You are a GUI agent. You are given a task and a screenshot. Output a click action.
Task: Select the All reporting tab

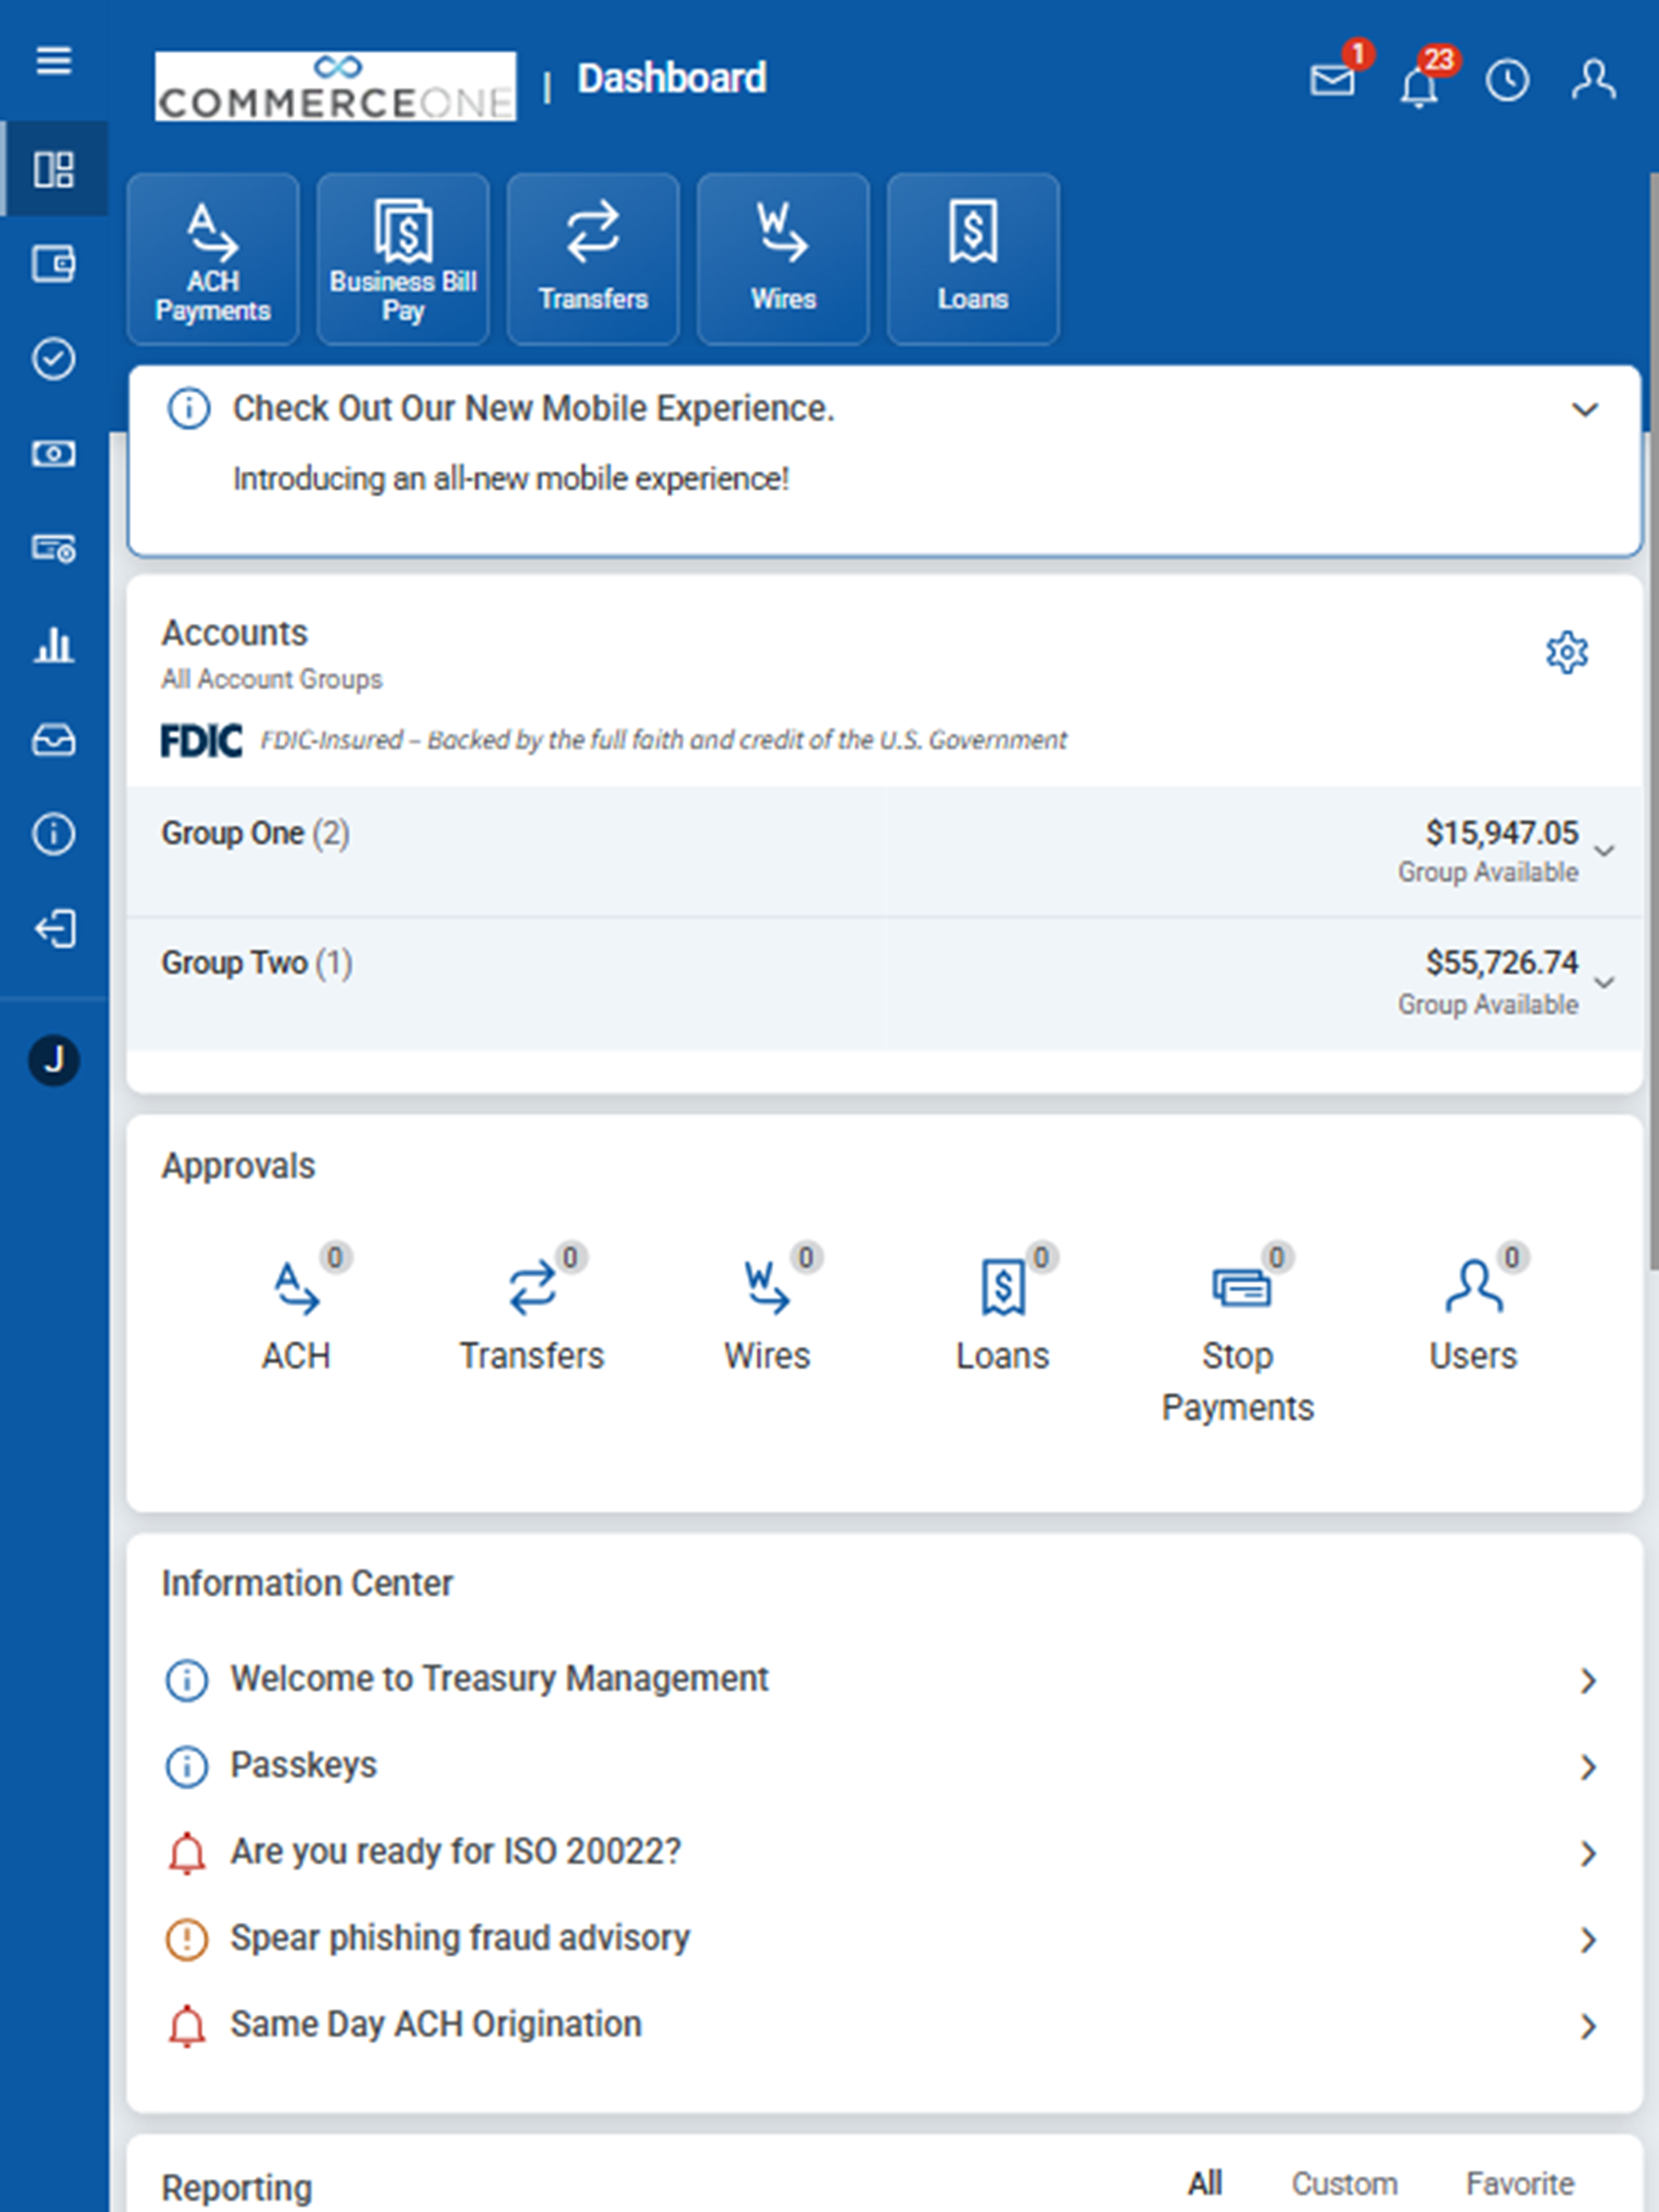click(1205, 2183)
